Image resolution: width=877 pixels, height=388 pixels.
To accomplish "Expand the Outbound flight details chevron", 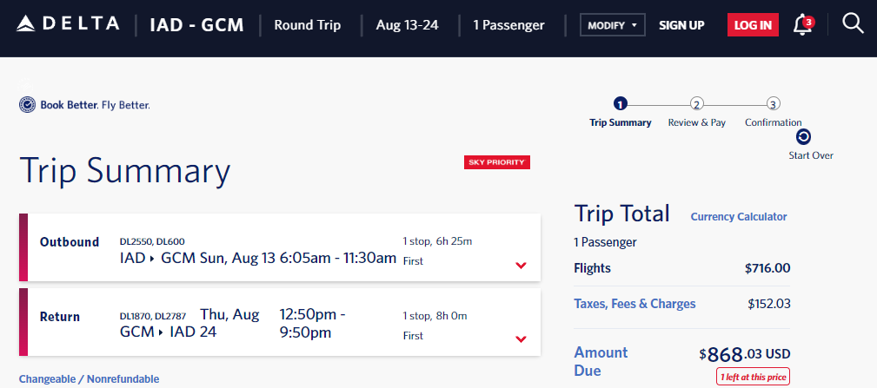I will tap(521, 266).
